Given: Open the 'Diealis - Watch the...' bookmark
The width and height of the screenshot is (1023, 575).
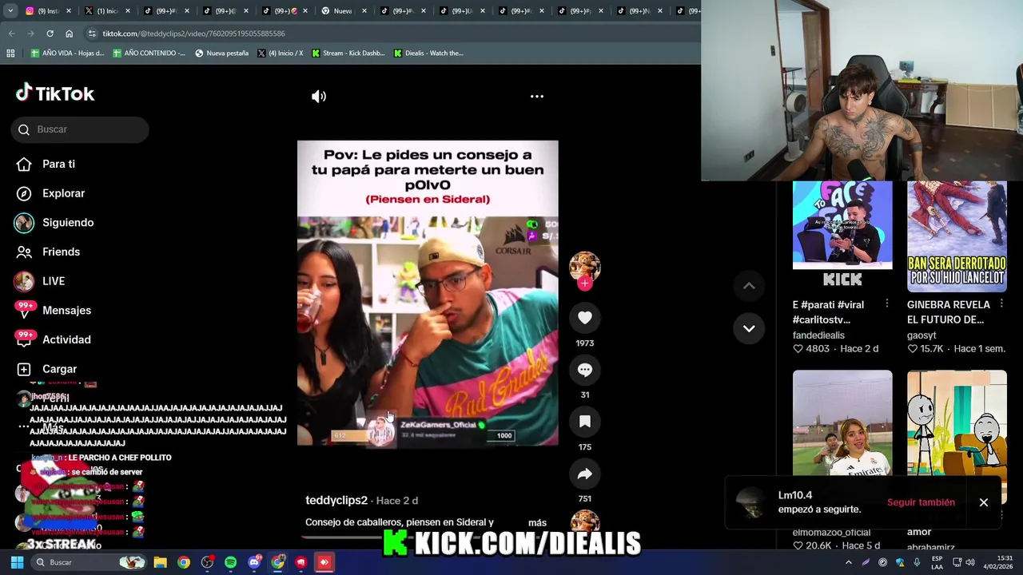Looking at the screenshot, I should [x=428, y=54].
